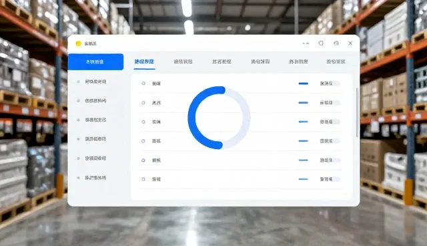Click the blue dash bar in the second row
427x246 pixels.
(x=304, y=103)
